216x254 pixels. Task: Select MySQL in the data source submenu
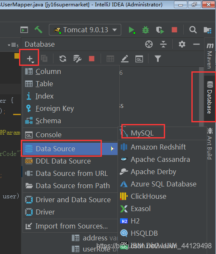click(162, 133)
